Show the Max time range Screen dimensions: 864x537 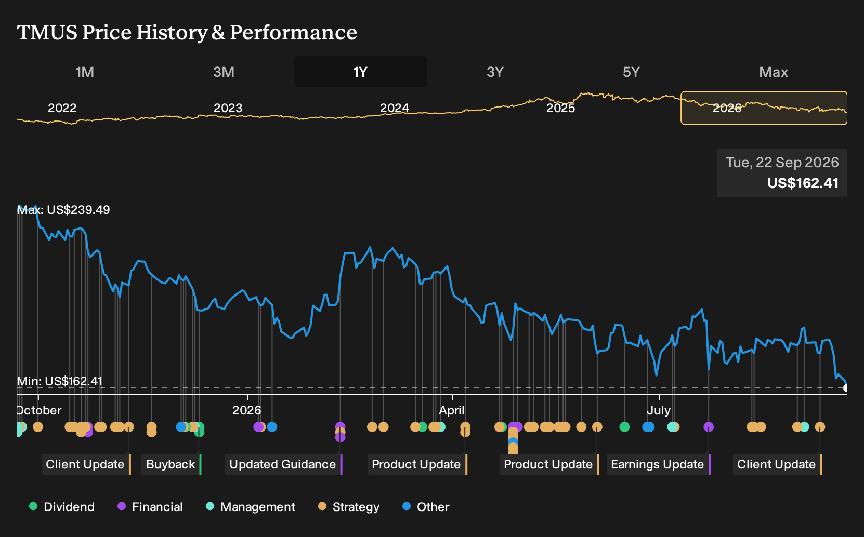(774, 72)
